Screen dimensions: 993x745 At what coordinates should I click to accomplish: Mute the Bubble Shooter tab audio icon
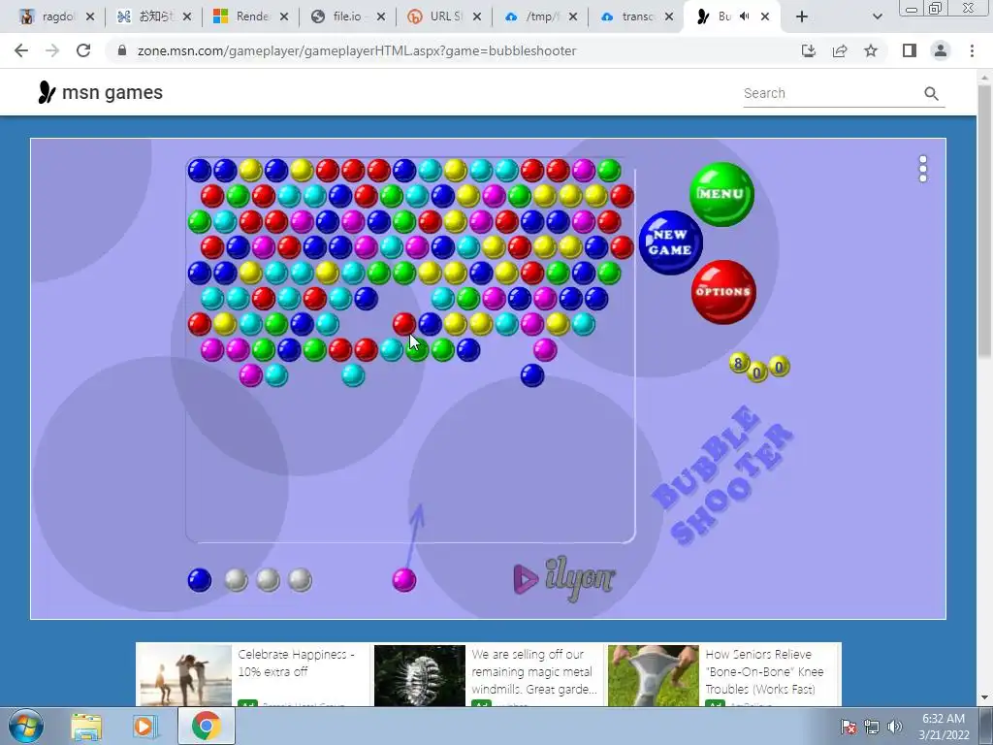click(745, 16)
